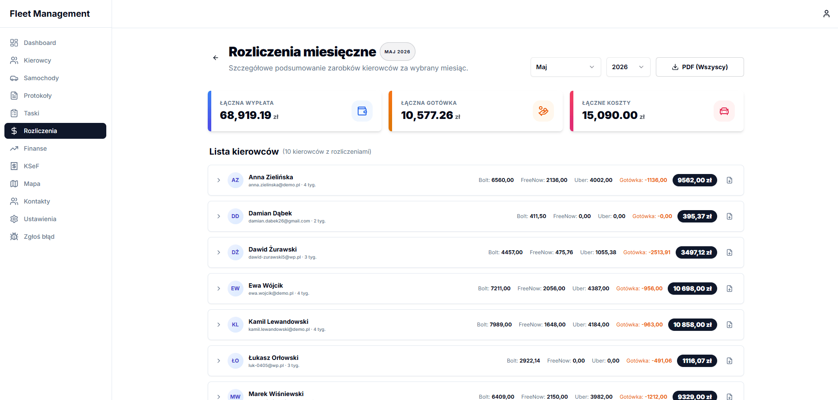Click Bolt: 7211,00 in Ewa Wójcik row

coord(494,289)
